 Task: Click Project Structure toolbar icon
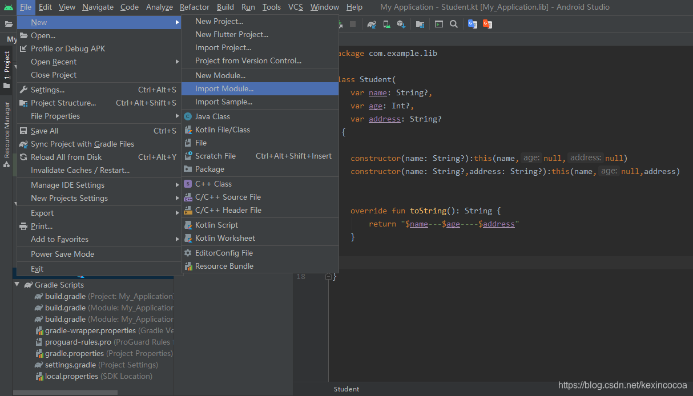[x=420, y=24]
